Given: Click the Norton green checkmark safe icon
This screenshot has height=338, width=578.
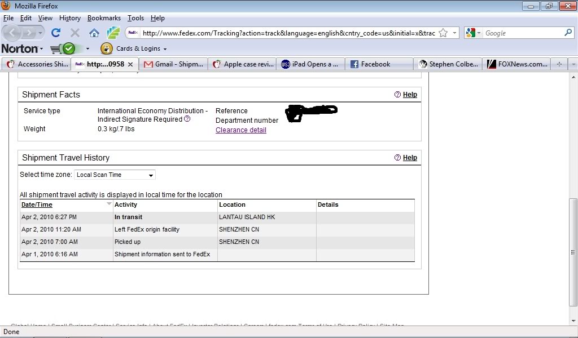Looking at the screenshot, I should pos(69,48).
